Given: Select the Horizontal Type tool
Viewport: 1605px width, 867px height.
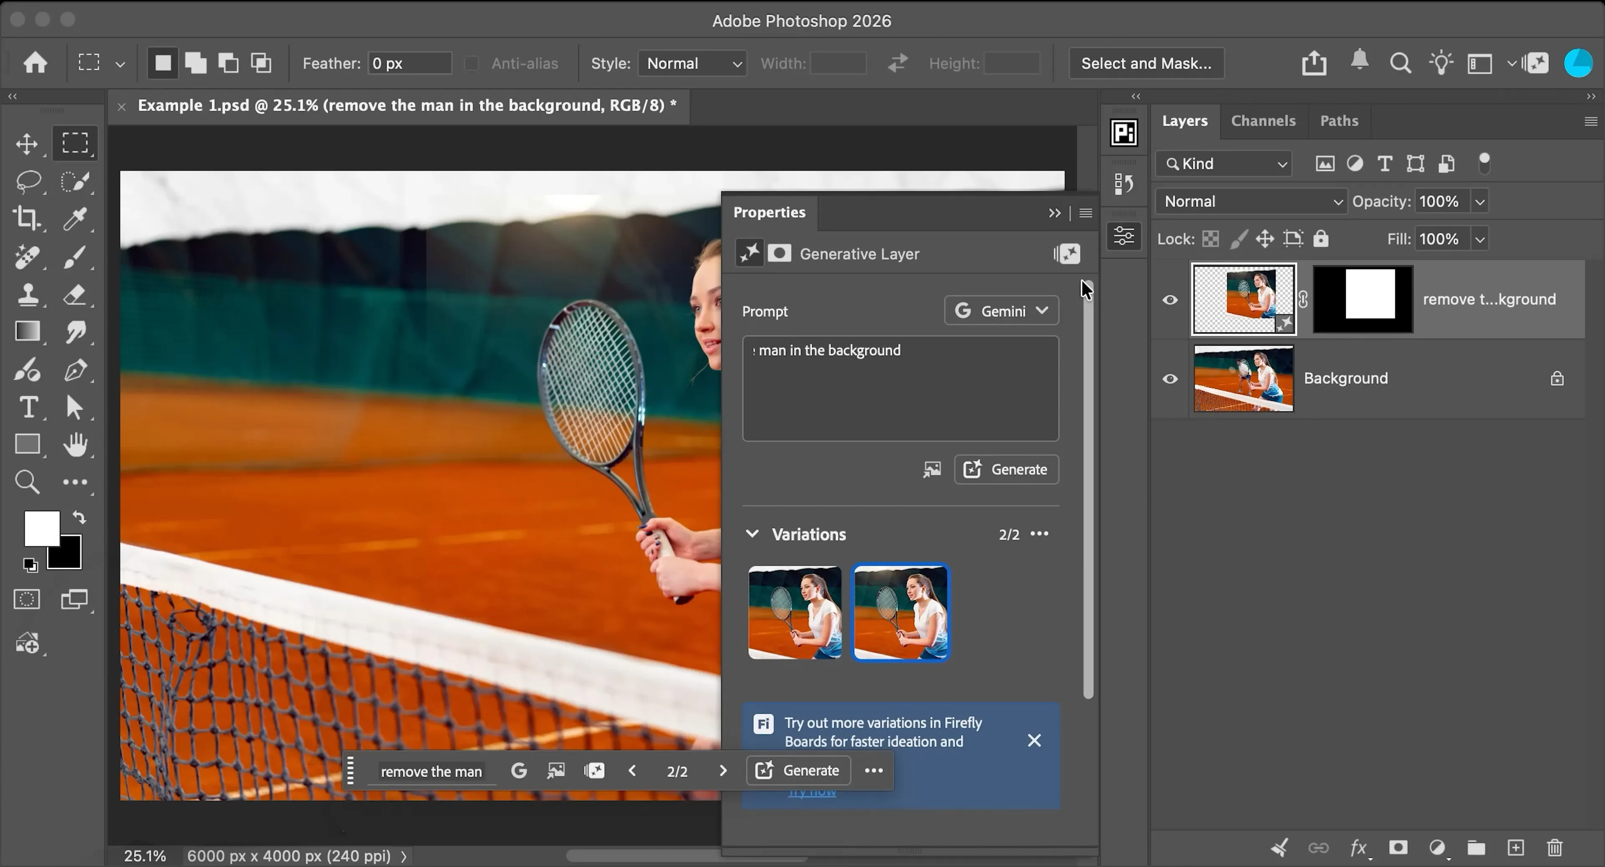Looking at the screenshot, I should tap(28, 408).
